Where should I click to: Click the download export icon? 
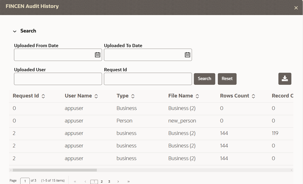click(x=285, y=78)
